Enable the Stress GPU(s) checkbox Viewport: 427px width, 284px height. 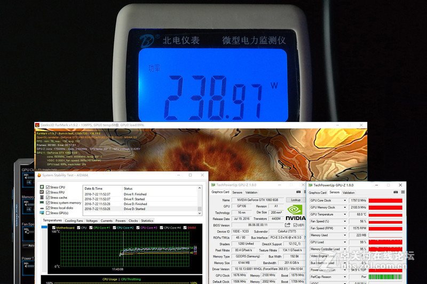(48, 213)
